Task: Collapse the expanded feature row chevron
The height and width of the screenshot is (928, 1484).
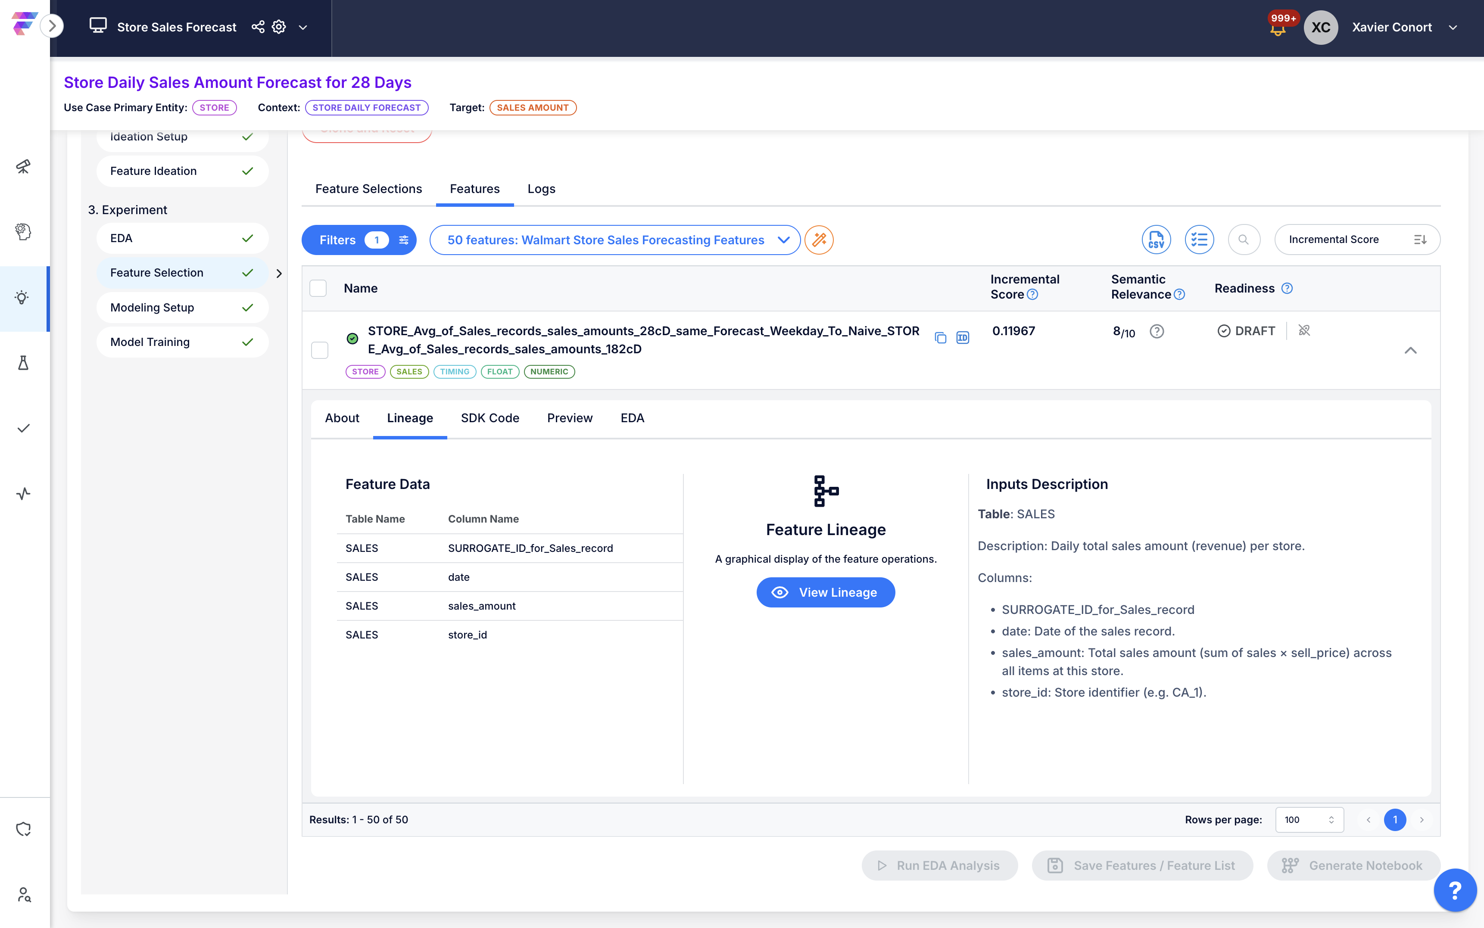Action: click(1410, 350)
